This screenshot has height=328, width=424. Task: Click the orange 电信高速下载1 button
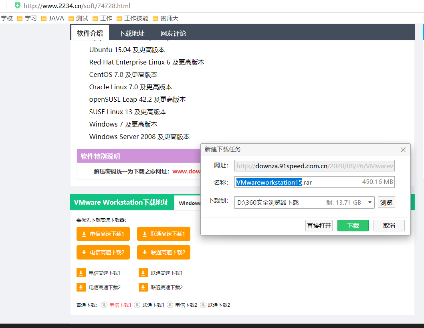103,234
